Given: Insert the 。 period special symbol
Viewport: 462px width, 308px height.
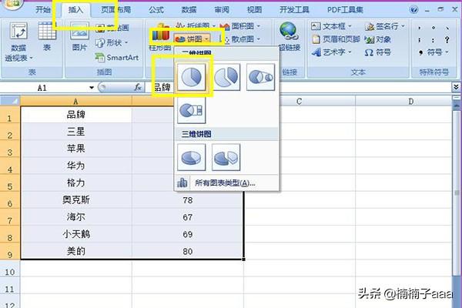Looking at the screenshot, I should click(x=433, y=28).
